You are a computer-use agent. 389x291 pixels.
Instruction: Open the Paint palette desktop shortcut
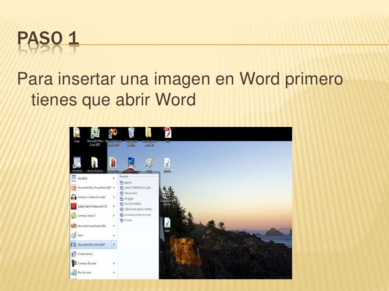[149, 164]
